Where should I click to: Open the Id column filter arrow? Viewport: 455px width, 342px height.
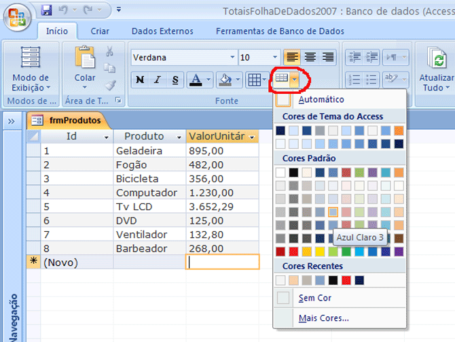tap(106, 137)
